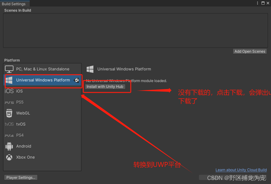Click the Android robot icon
Screen dimensions: 271x184
click(x=9, y=146)
